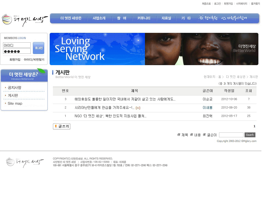Click the 글쓰기 write post button
This screenshot has height=216, width=266.
(62, 126)
